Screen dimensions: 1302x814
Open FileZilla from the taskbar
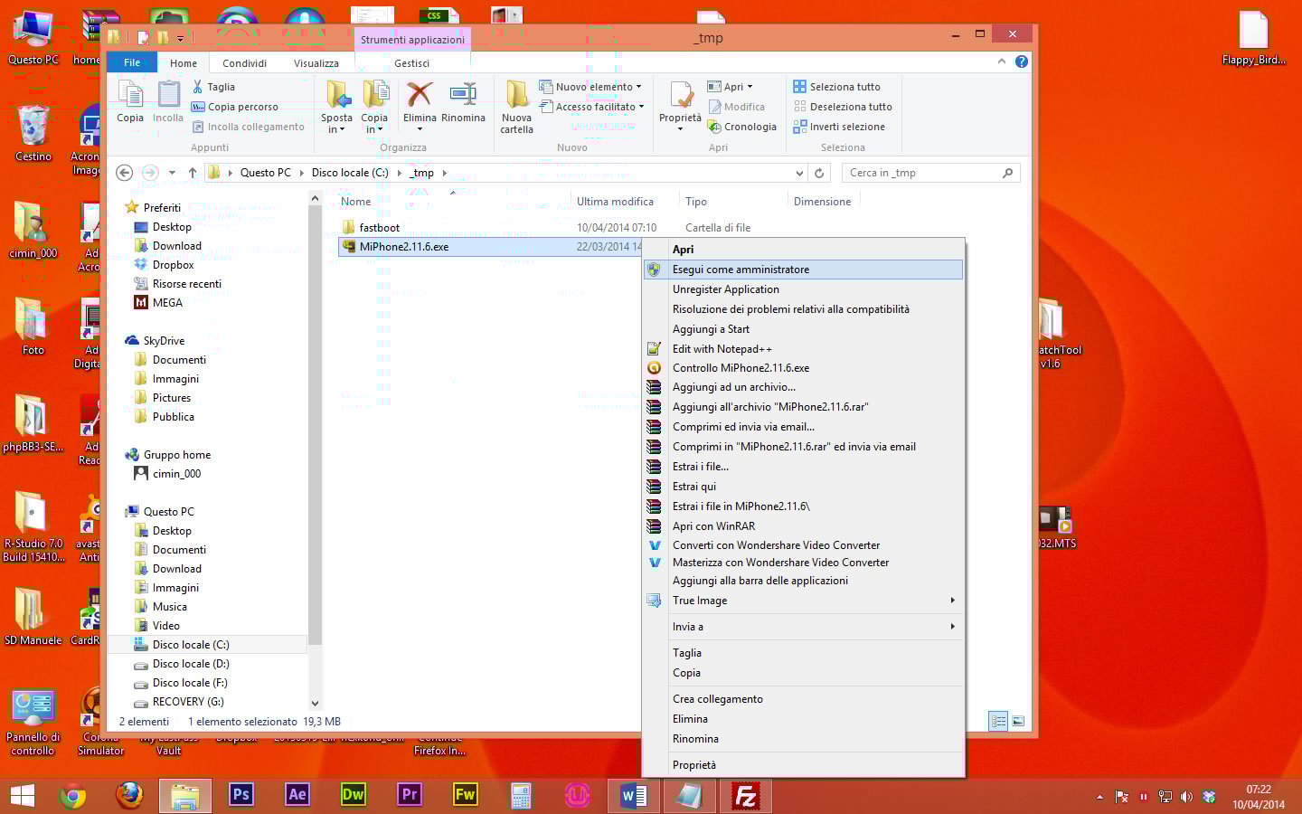746,796
